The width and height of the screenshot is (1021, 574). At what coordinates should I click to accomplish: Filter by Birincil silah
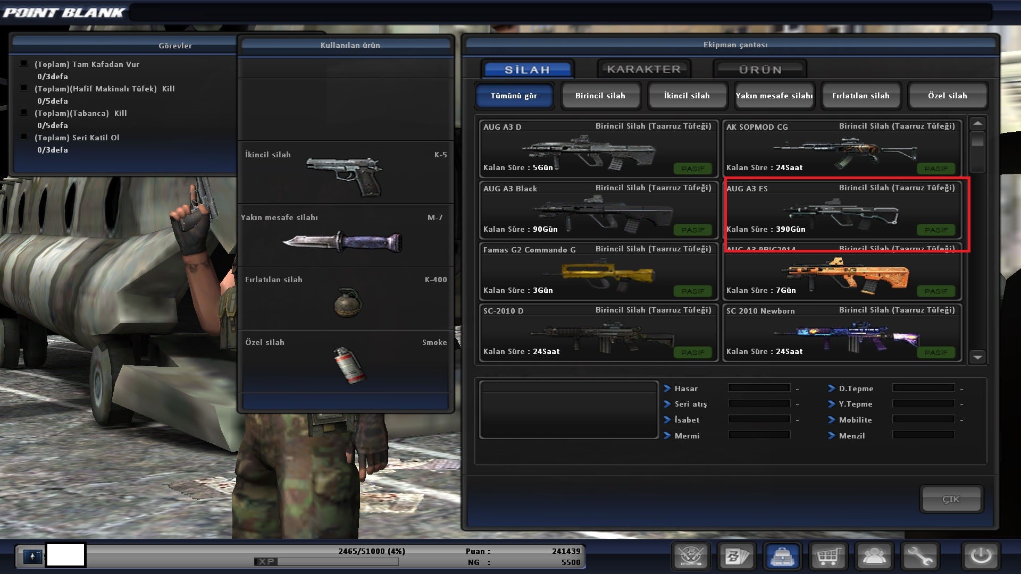(x=600, y=96)
